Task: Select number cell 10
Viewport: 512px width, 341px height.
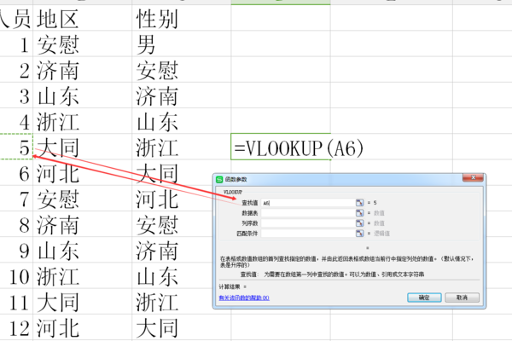Action: (x=16, y=275)
